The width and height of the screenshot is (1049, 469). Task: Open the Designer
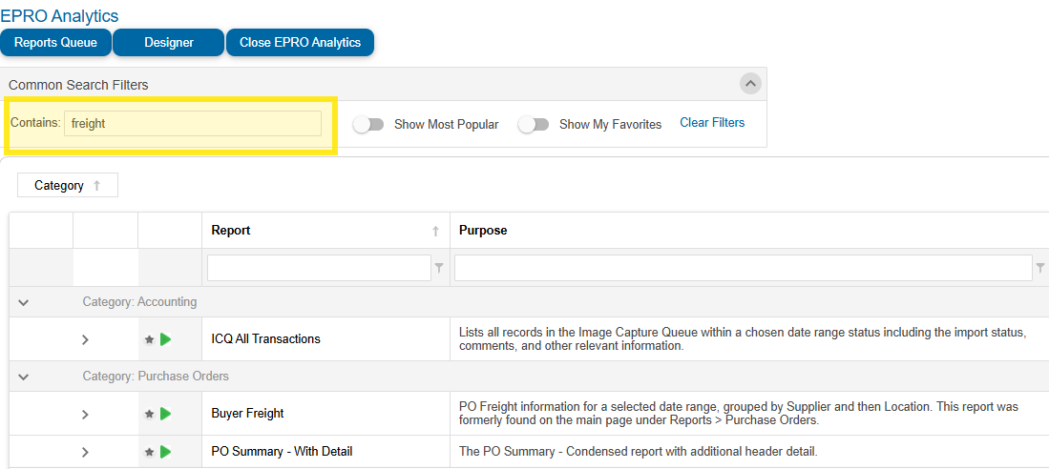tap(169, 43)
